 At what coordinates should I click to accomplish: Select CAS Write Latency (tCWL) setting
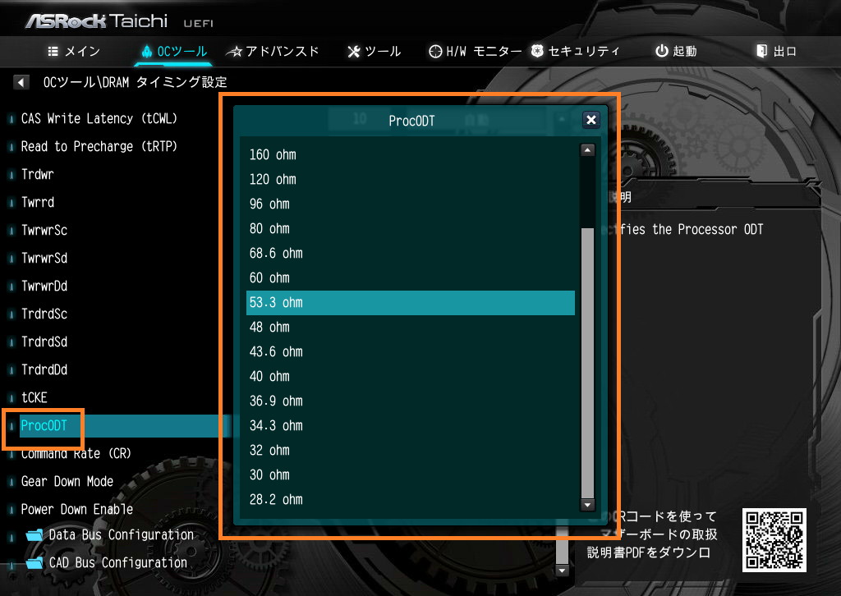tap(99, 118)
